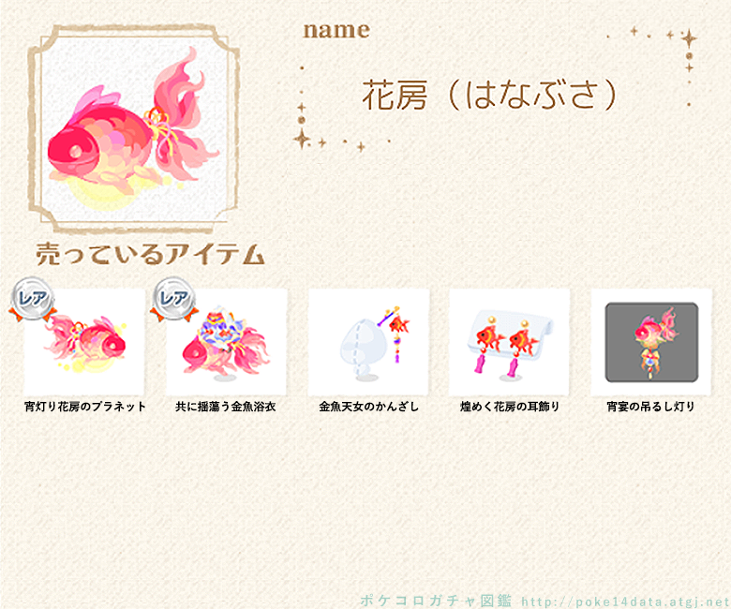This screenshot has height=609, width=731.
Task: Click the name header label
Action: pos(336,30)
